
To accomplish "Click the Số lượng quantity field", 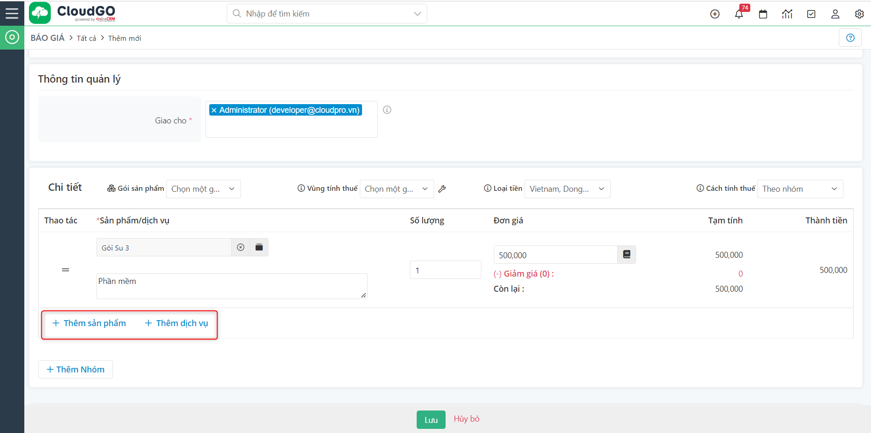I will 445,270.
